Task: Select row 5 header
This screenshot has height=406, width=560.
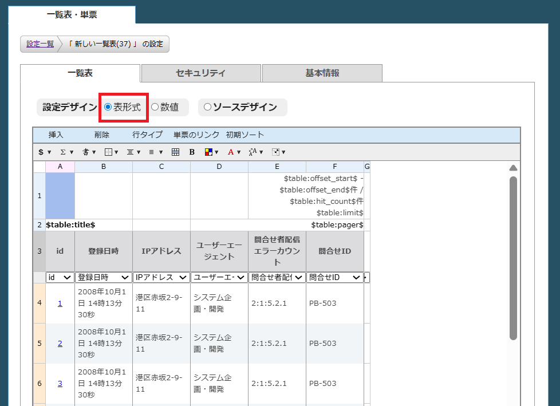Action: [x=40, y=343]
